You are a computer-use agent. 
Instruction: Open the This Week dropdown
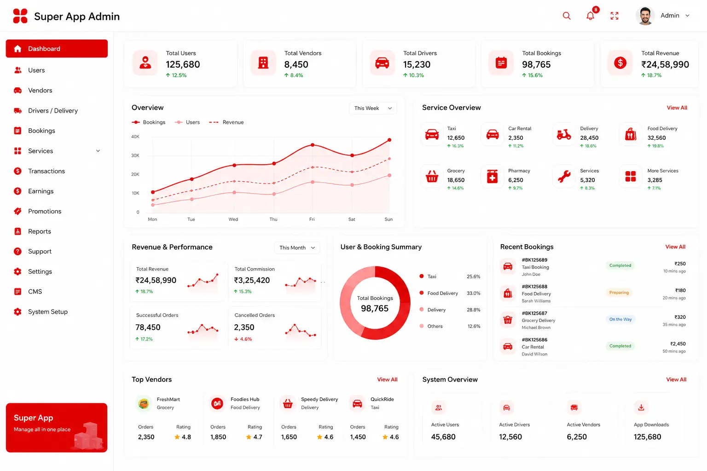click(373, 108)
